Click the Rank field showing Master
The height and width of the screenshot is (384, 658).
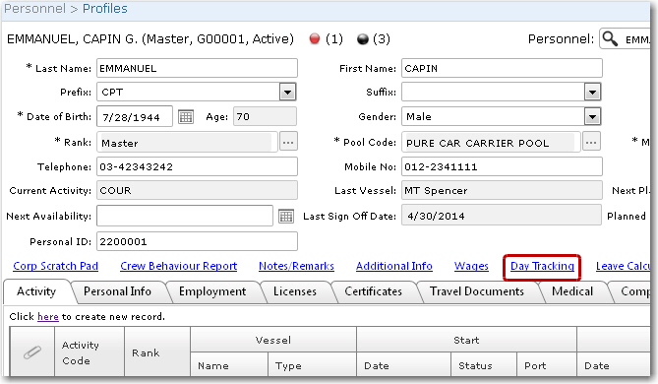click(x=187, y=142)
